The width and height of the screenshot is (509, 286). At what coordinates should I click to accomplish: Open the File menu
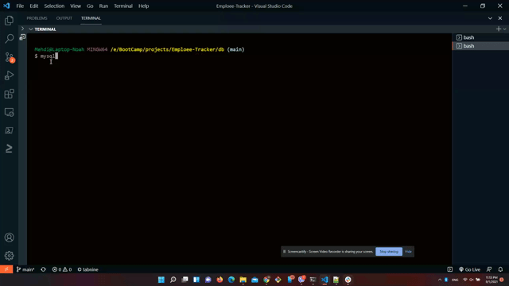(x=20, y=6)
